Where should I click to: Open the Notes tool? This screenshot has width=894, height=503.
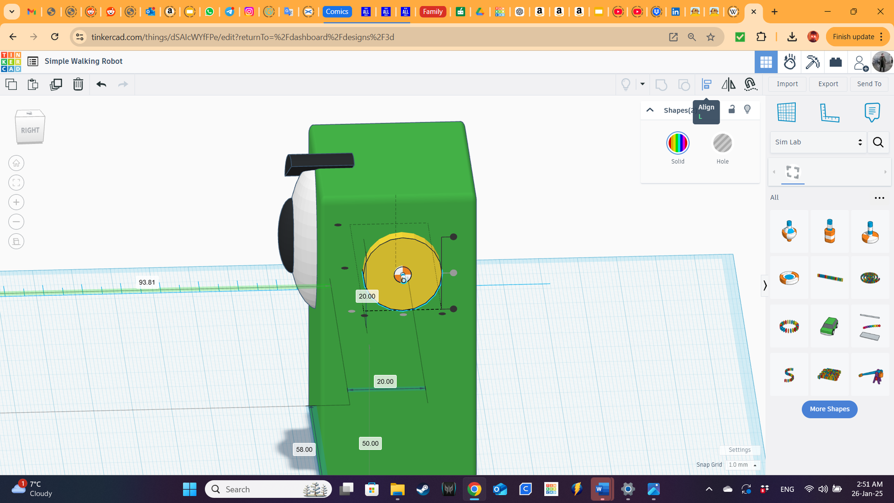click(x=872, y=112)
